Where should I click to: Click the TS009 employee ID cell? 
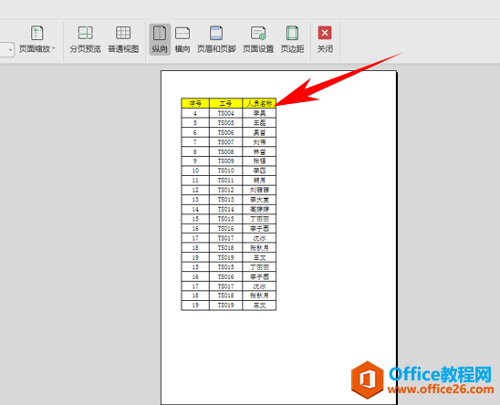click(225, 161)
